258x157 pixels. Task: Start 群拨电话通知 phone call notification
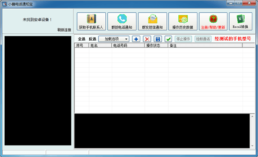tap(122, 21)
